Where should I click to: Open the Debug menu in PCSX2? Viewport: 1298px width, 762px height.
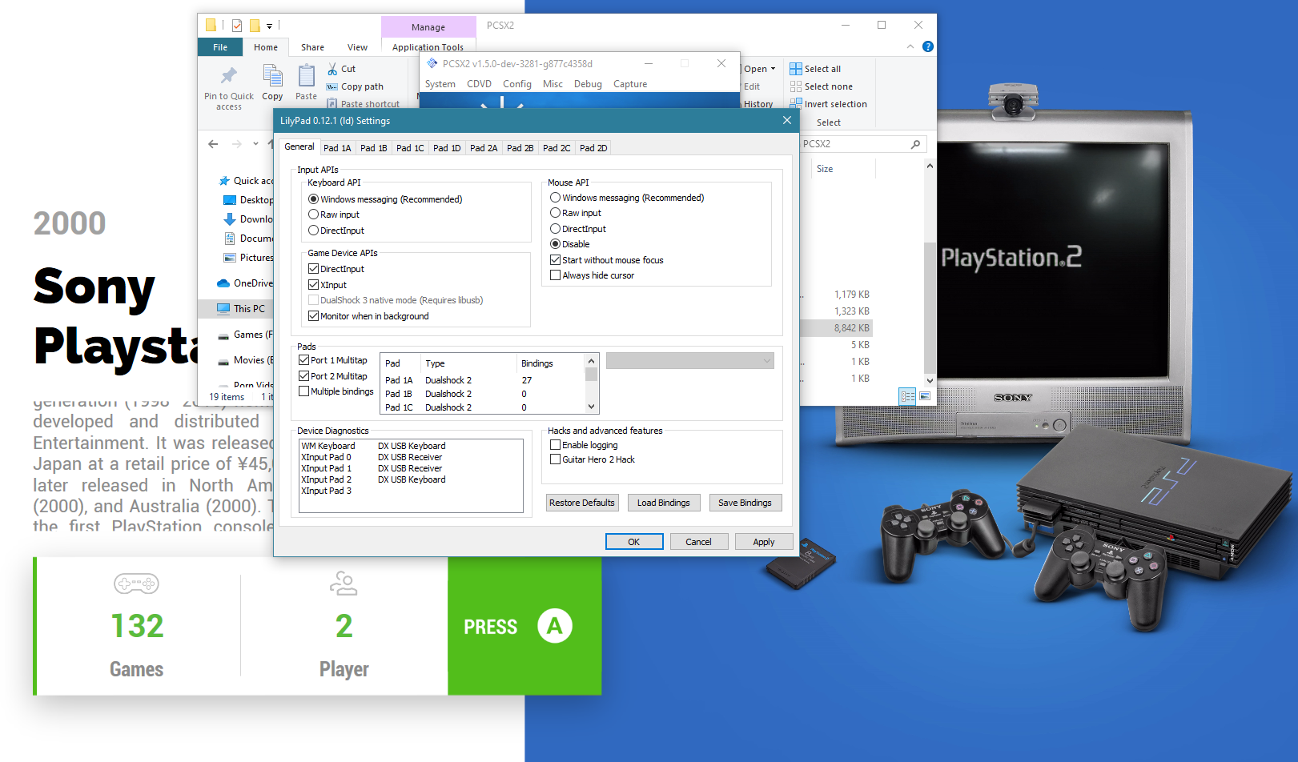point(588,84)
